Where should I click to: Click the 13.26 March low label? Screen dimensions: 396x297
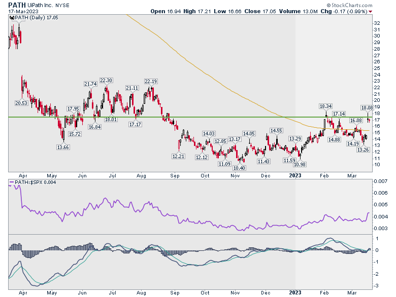click(x=363, y=150)
